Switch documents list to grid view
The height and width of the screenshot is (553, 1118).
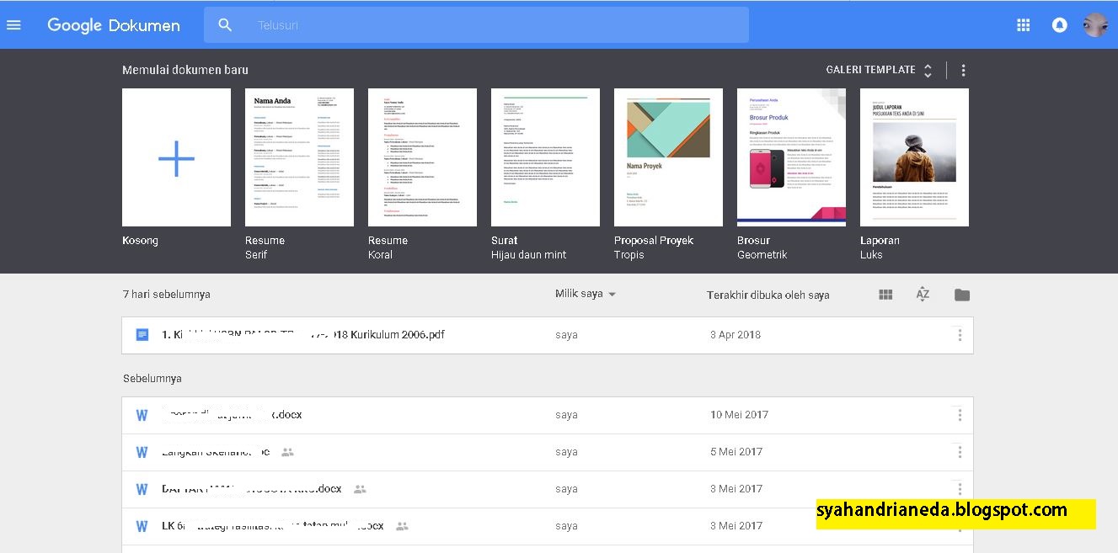coord(885,294)
